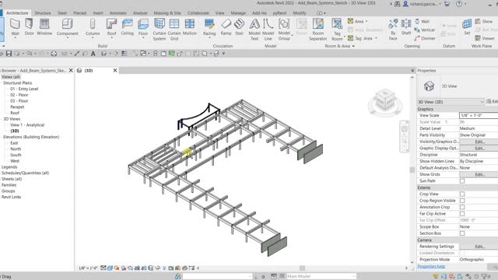Click the 3D view vertical scrollbar up arrow

412,77
